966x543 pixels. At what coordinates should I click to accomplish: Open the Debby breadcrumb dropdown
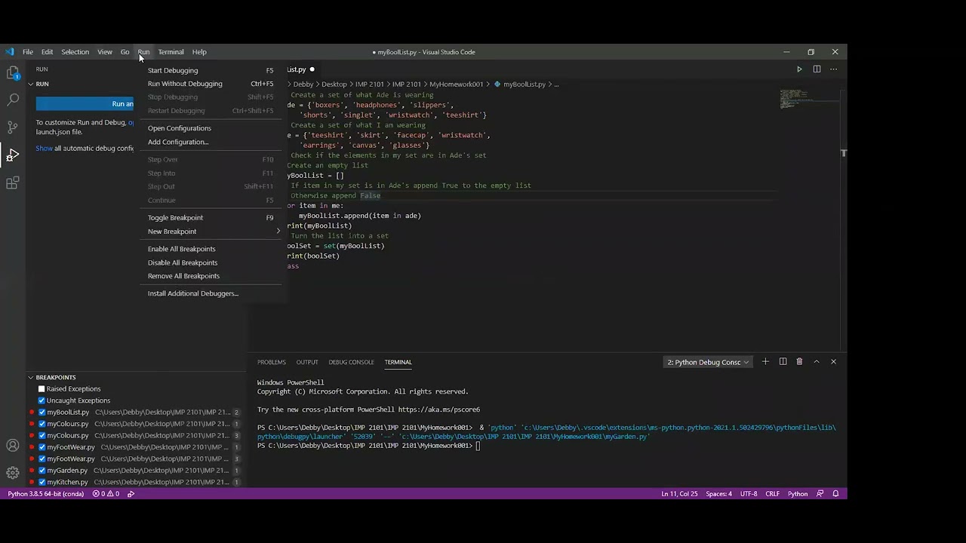(x=303, y=84)
